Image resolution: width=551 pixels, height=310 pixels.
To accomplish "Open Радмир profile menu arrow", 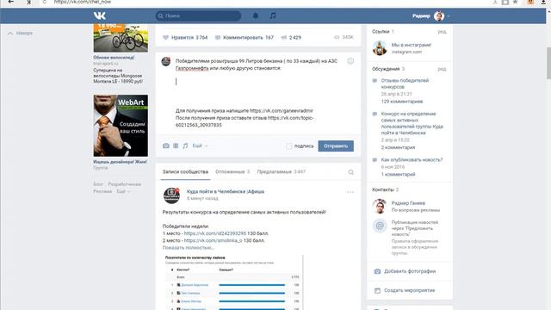I will pyautogui.click(x=449, y=16).
